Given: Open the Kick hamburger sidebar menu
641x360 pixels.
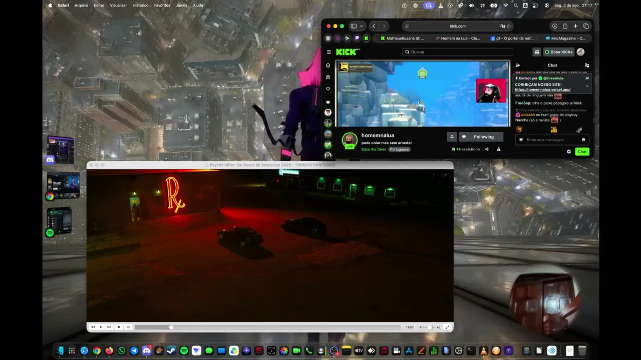Looking at the screenshot, I should 329,52.
